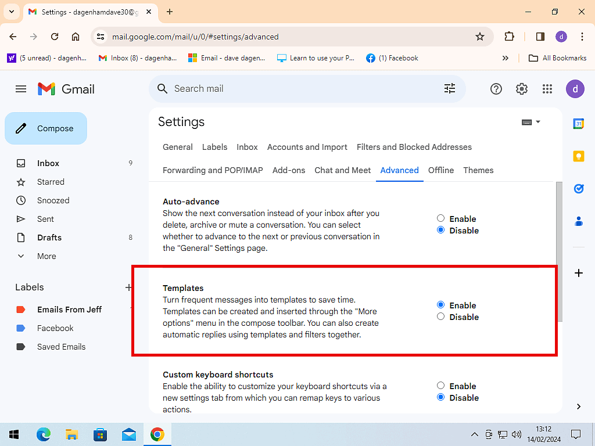Click the Compose button
595x446 pixels.
(x=46, y=128)
